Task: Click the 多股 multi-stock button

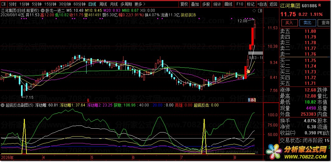Action: coord(206,4)
